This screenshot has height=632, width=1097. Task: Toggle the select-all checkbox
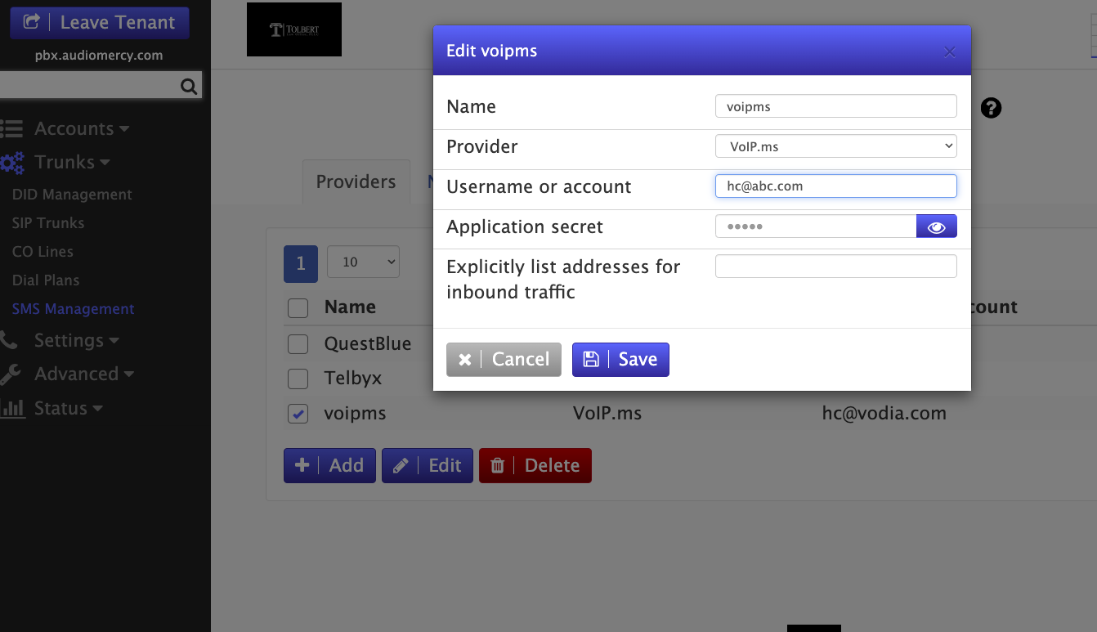pos(298,307)
